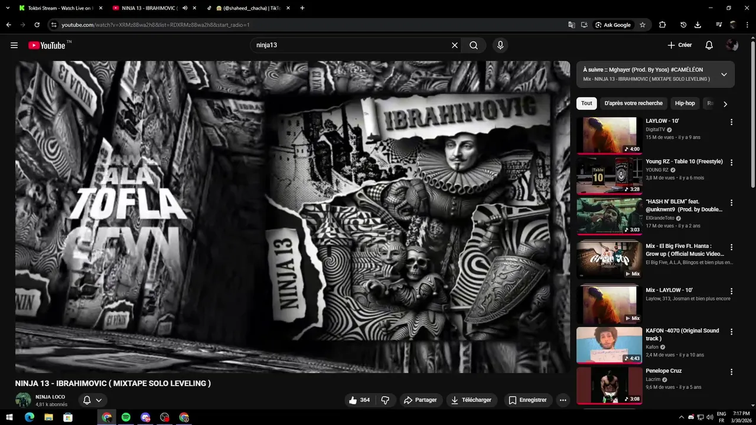Open OBS Studio from the taskbar
The image size is (756, 425).
165,417
